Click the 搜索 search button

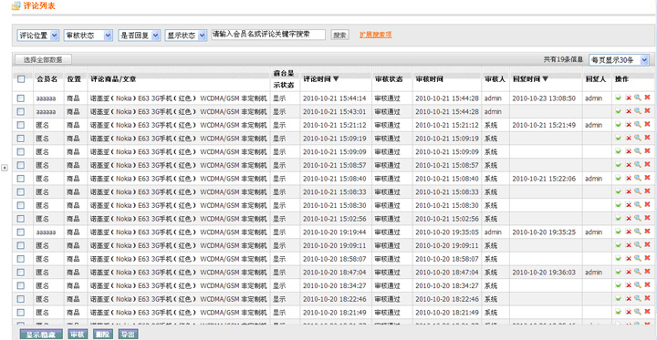[339, 36]
